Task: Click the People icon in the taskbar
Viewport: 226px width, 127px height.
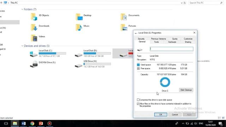Action: tap(177, 123)
